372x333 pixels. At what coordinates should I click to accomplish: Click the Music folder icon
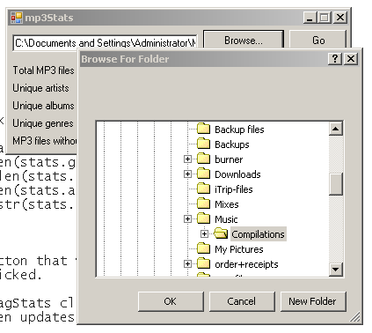click(203, 218)
